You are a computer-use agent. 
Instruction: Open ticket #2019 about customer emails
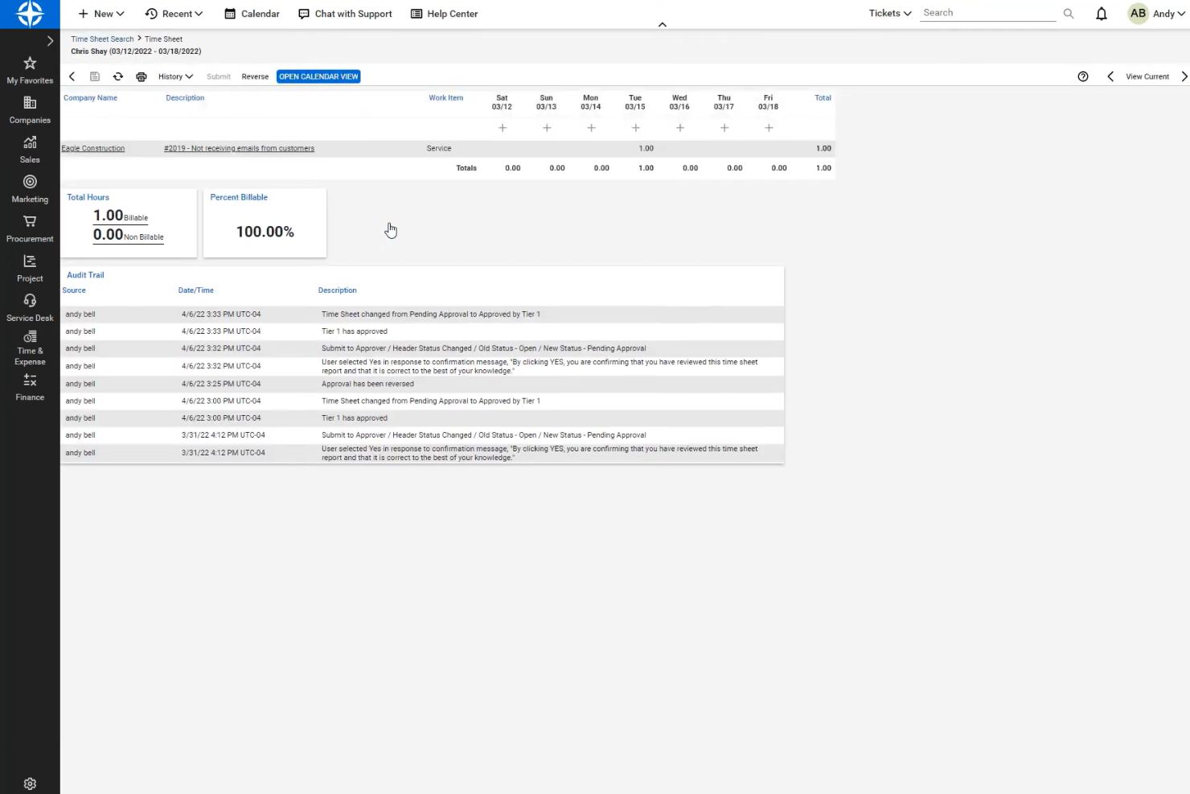point(239,148)
